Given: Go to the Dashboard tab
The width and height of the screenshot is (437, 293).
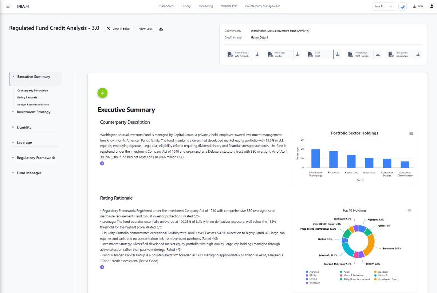Looking at the screenshot, I should [166, 6].
